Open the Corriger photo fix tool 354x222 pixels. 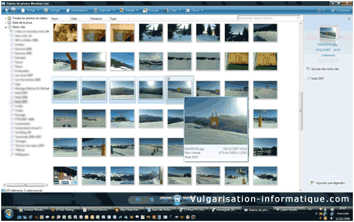(x=52, y=10)
